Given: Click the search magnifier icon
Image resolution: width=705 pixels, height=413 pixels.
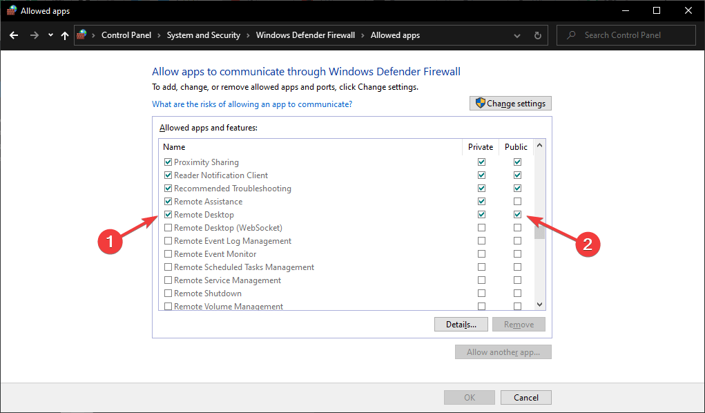Looking at the screenshot, I should [x=571, y=35].
